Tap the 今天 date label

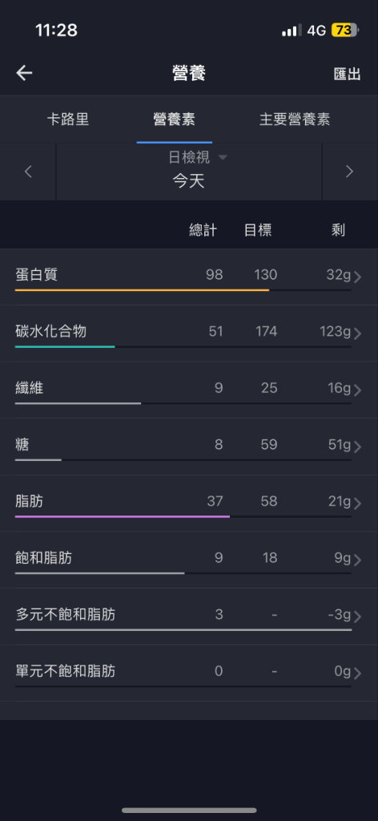pos(189,181)
